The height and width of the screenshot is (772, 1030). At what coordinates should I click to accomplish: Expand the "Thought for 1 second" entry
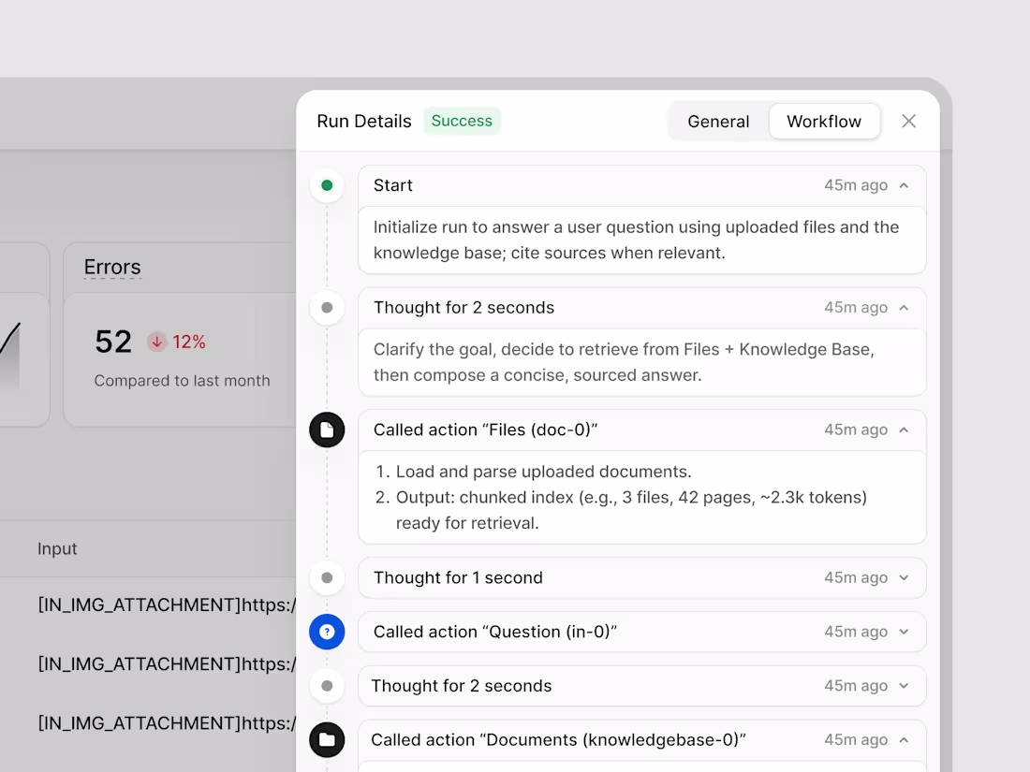(905, 577)
